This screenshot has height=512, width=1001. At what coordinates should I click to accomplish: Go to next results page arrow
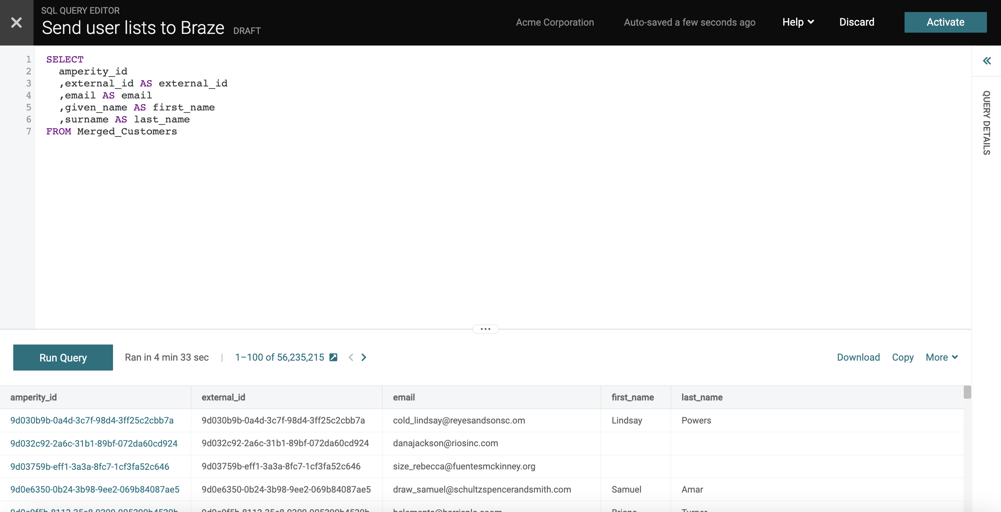[364, 357]
